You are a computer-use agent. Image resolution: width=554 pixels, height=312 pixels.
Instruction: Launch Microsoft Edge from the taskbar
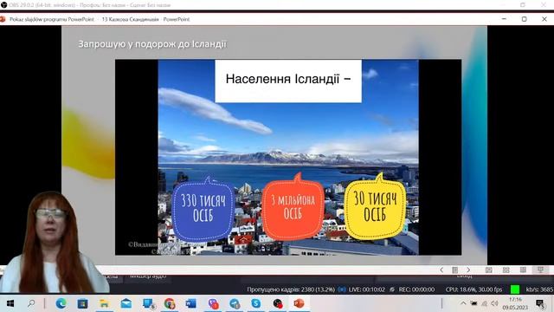pyautogui.click(x=61, y=303)
